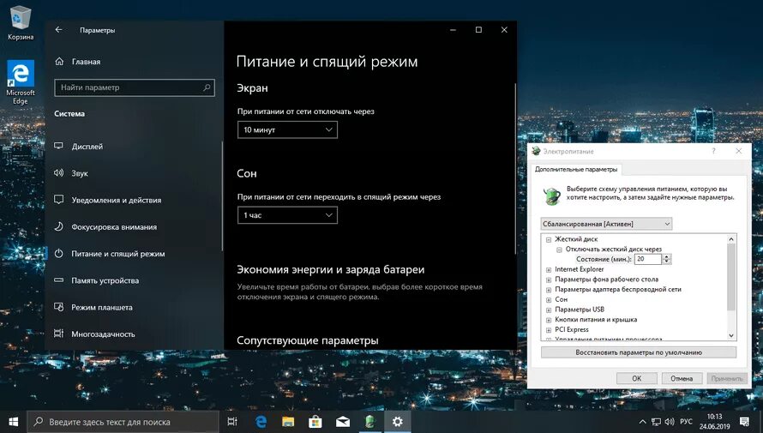Show hidden tray icons chevron
763x433 pixels.
coord(642,422)
